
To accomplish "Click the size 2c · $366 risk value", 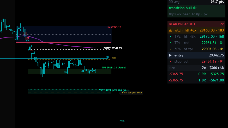I will tap(213, 68).
